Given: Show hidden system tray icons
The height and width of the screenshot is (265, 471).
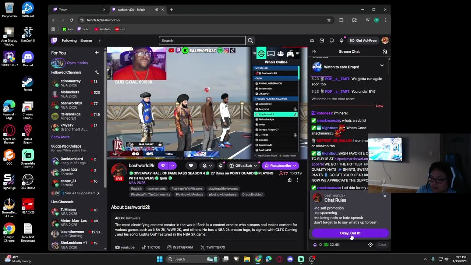Looking at the screenshot, I should 425,259.
